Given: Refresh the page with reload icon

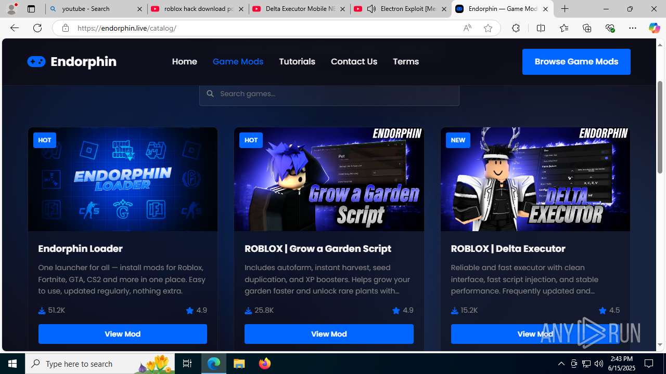Looking at the screenshot, I should pyautogui.click(x=37, y=28).
